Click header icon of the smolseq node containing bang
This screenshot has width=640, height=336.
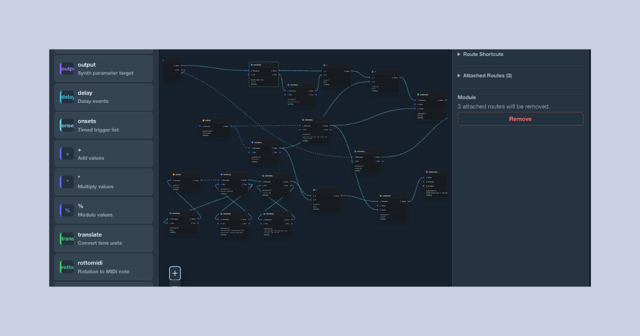171,213
